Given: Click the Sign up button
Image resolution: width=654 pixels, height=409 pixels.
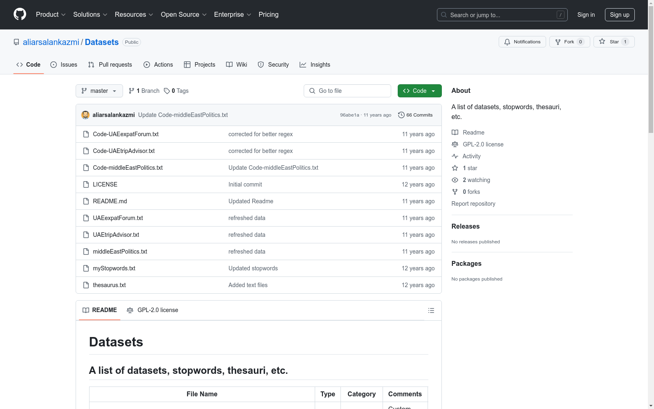Looking at the screenshot, I should [x=620, y=15].
